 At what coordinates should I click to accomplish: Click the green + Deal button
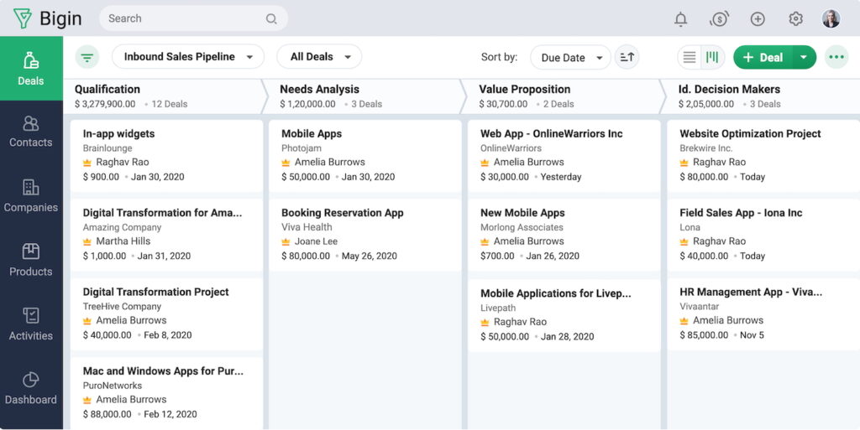point(763,58)
